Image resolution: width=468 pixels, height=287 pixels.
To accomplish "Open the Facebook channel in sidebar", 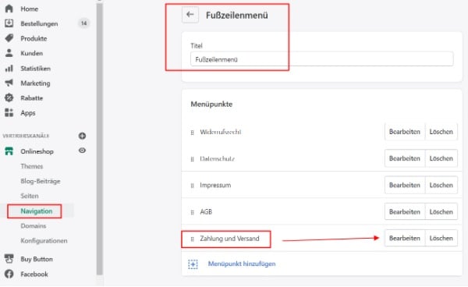I will coord(34,274).
